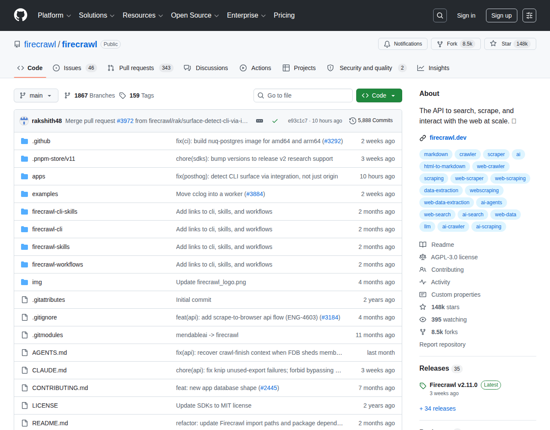Open 8.5k forks icon in sidebar
550x430 pixels.
423,332
